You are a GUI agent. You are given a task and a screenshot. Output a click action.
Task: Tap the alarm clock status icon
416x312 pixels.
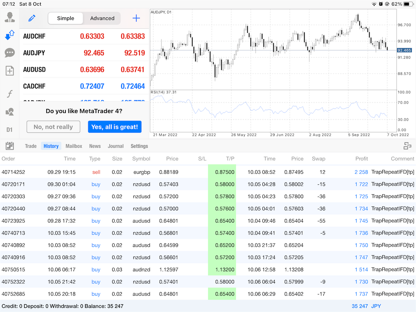pos(381,4)
